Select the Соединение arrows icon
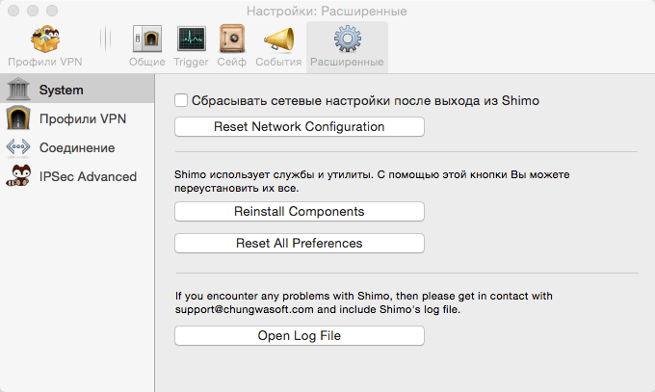The width and height of the screenshot is (655, 392). point(18,147)
